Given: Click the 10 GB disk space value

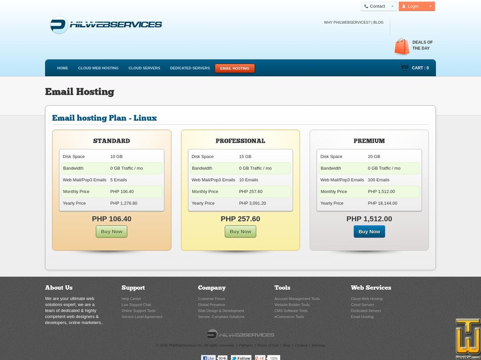Looking at the screenshot, I should point(116,157).
